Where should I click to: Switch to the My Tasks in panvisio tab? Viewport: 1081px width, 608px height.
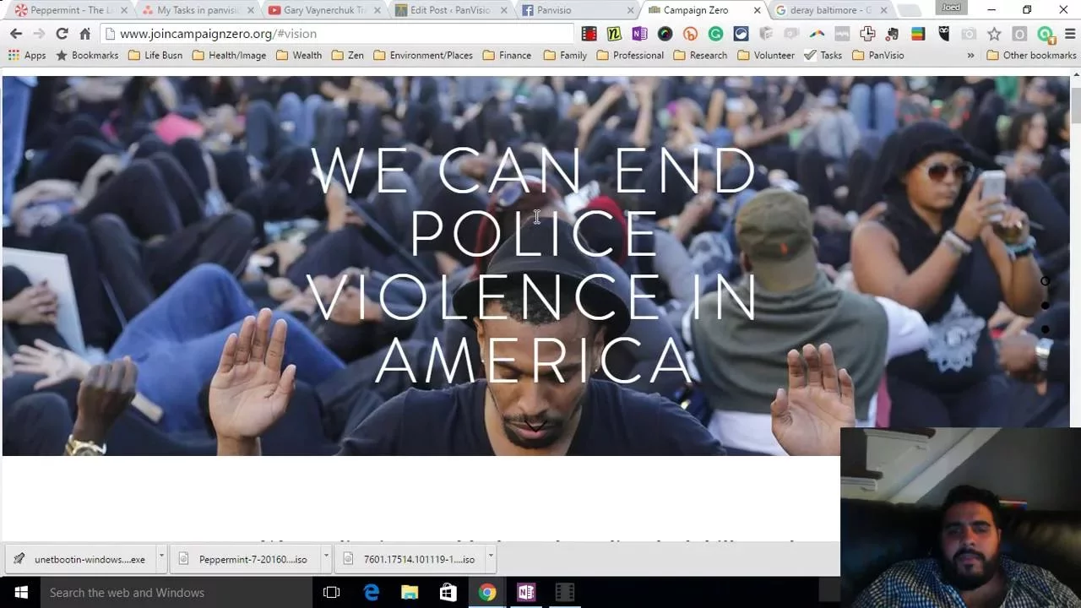pos(196,10)
